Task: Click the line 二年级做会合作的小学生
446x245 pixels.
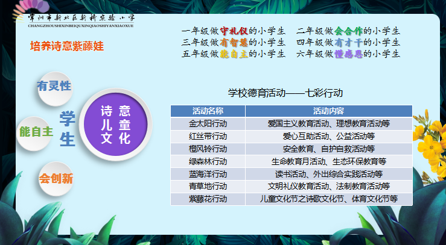Action: [x=348, y=31]
